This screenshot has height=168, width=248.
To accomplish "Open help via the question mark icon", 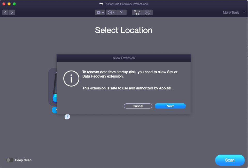I will (x=121, y=12).
